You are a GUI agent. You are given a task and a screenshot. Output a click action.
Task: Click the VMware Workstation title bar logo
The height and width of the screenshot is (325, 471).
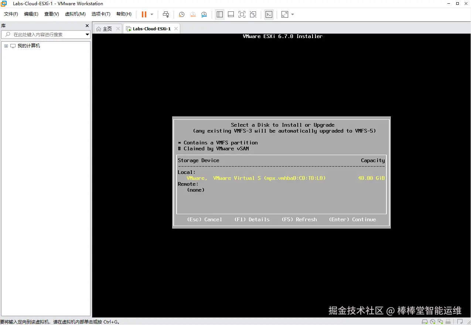[x=4, y=3]
